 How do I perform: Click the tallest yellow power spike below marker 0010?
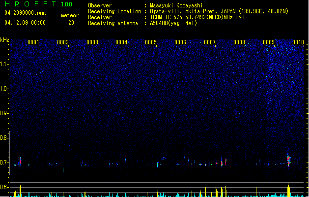pos(288,190)
